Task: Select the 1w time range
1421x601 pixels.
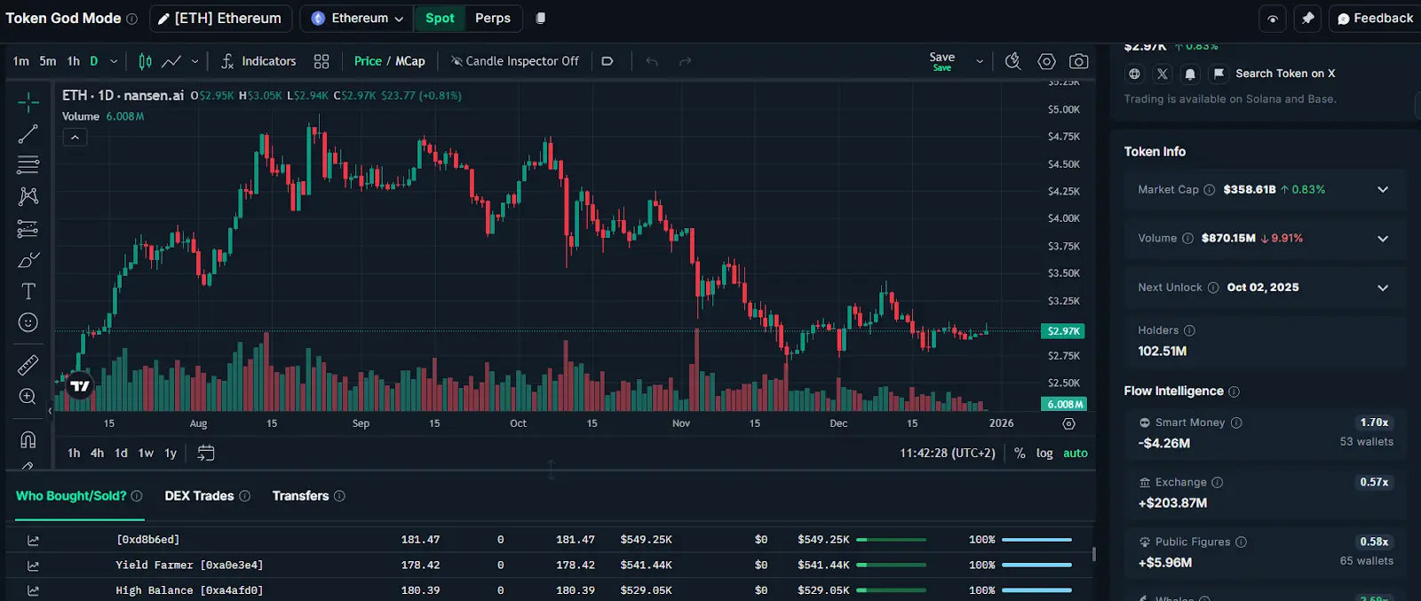Action: click(x=146, y=453)
